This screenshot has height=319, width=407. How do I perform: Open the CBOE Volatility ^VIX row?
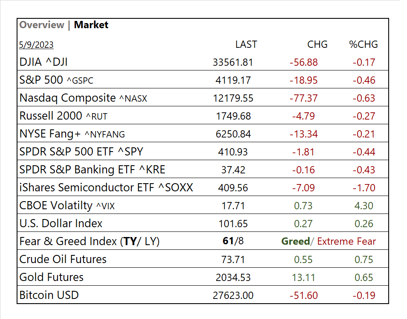pyautogui.click(x=67, y=206)
